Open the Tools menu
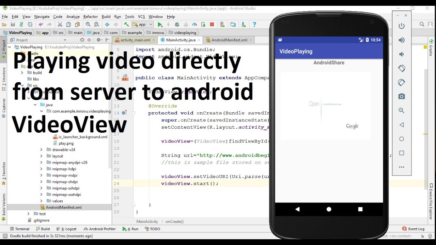Screen dimensions: 436x245 point(129,17)
